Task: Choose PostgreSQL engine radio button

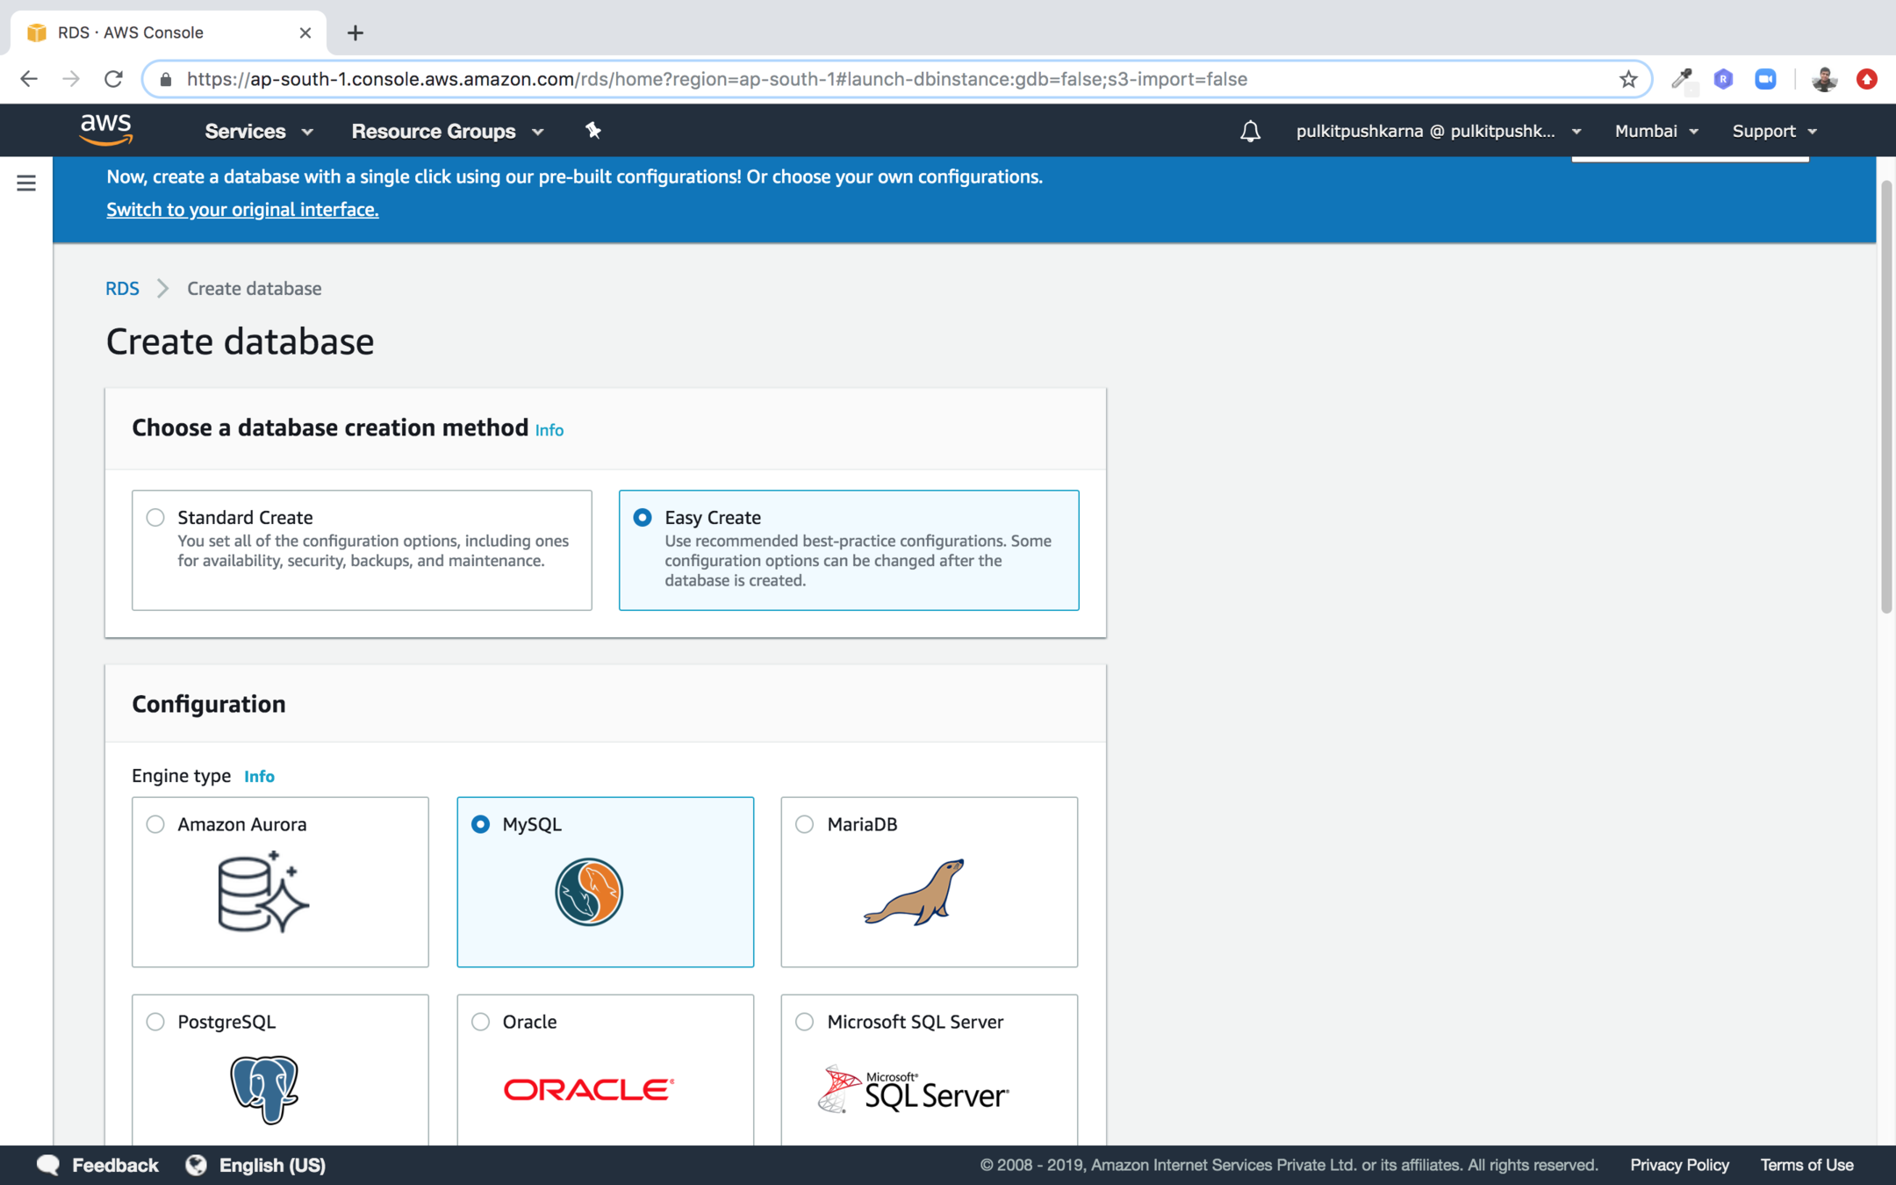Action: 155,1022
